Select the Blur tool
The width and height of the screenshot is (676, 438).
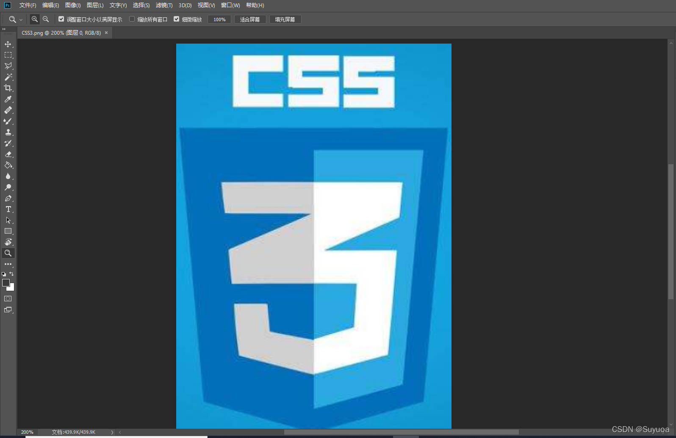8,176
